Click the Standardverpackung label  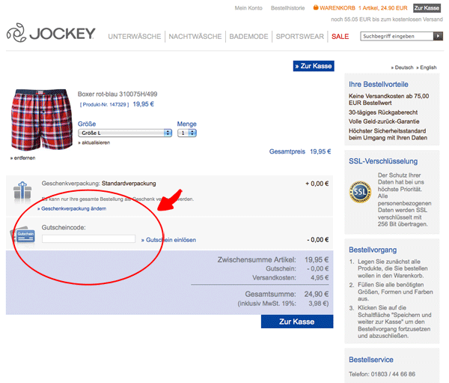pos(129,184)
